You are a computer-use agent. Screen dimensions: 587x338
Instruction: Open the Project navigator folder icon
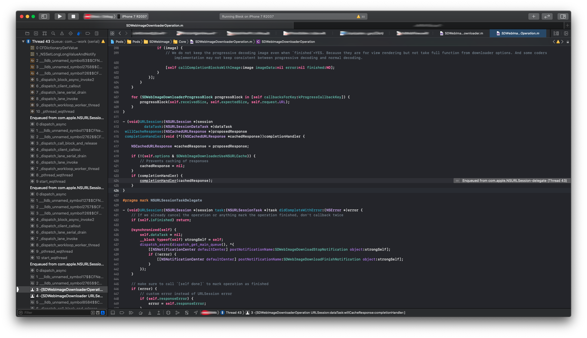pos(27,33)
